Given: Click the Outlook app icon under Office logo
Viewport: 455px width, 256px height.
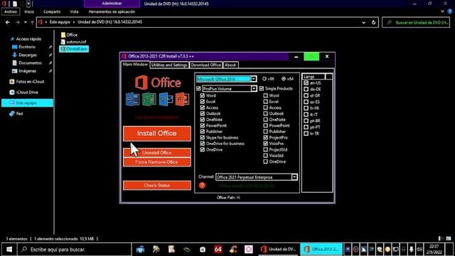Looking at the screenshot, I should pos(166,100).
